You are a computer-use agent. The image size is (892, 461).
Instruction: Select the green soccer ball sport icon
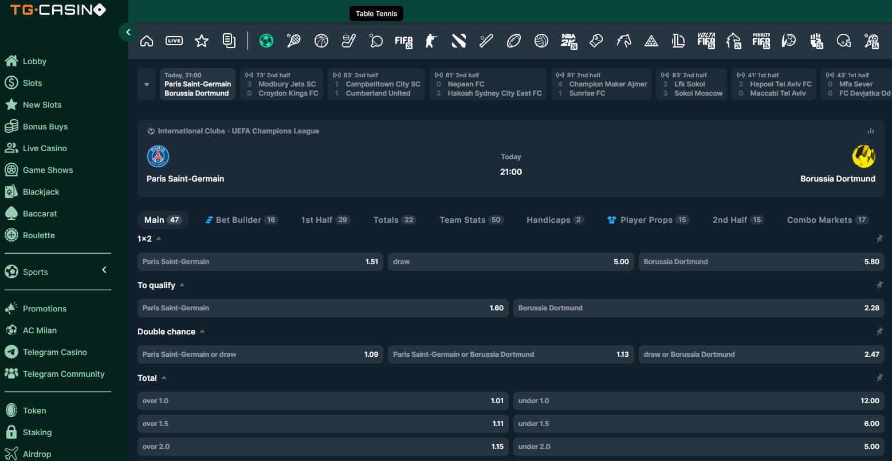point(266,41)
